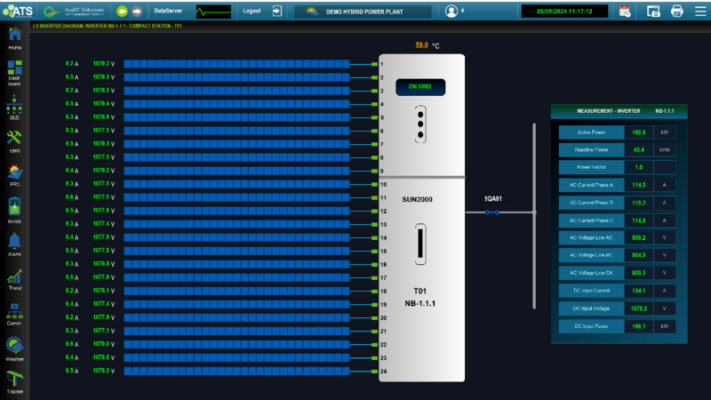
Task: Click the ON GRID status button
Action: (420, 86)
